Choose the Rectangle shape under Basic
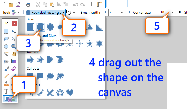Screen dimensions: 187x109 point(30,27)
